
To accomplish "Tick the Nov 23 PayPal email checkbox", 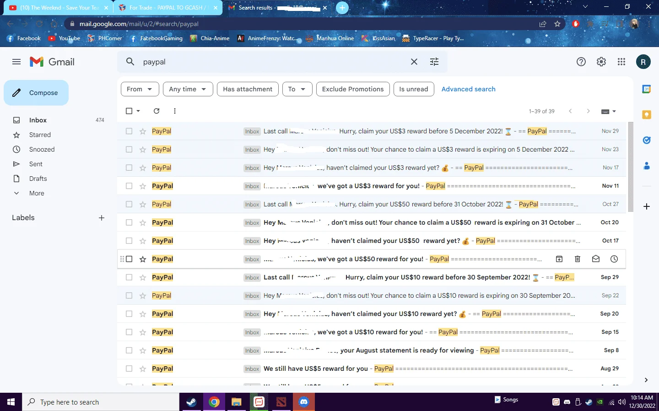I will click(x=129, y=149).
